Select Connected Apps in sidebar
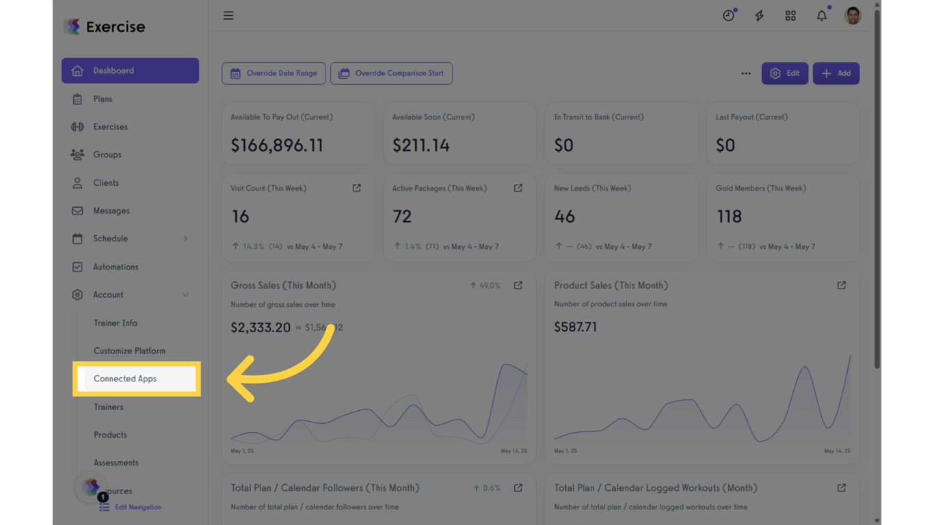Image resolution: width=934 pixels, height=525 pixels. [125, 379]
